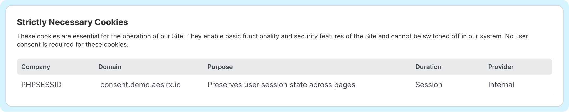Click the Provider column header

(501, 67)
